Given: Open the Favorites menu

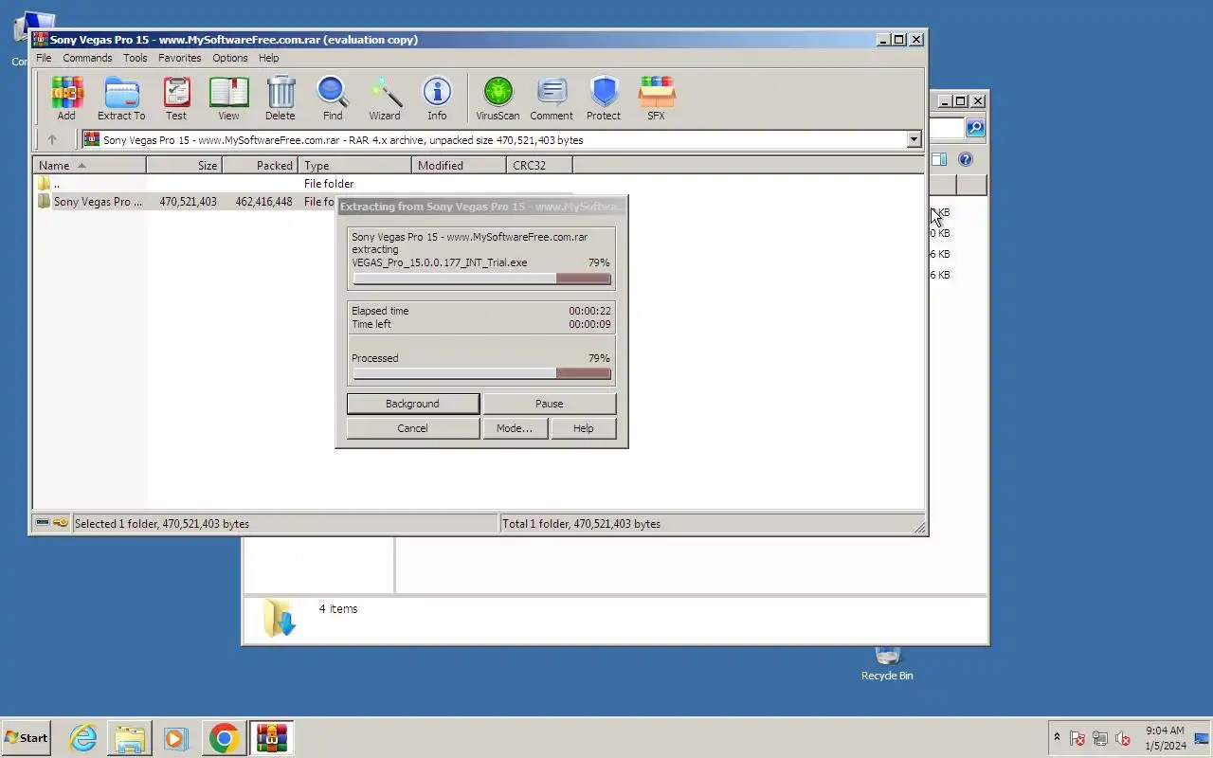Looking at the screenshot, I should coord(179,58).
